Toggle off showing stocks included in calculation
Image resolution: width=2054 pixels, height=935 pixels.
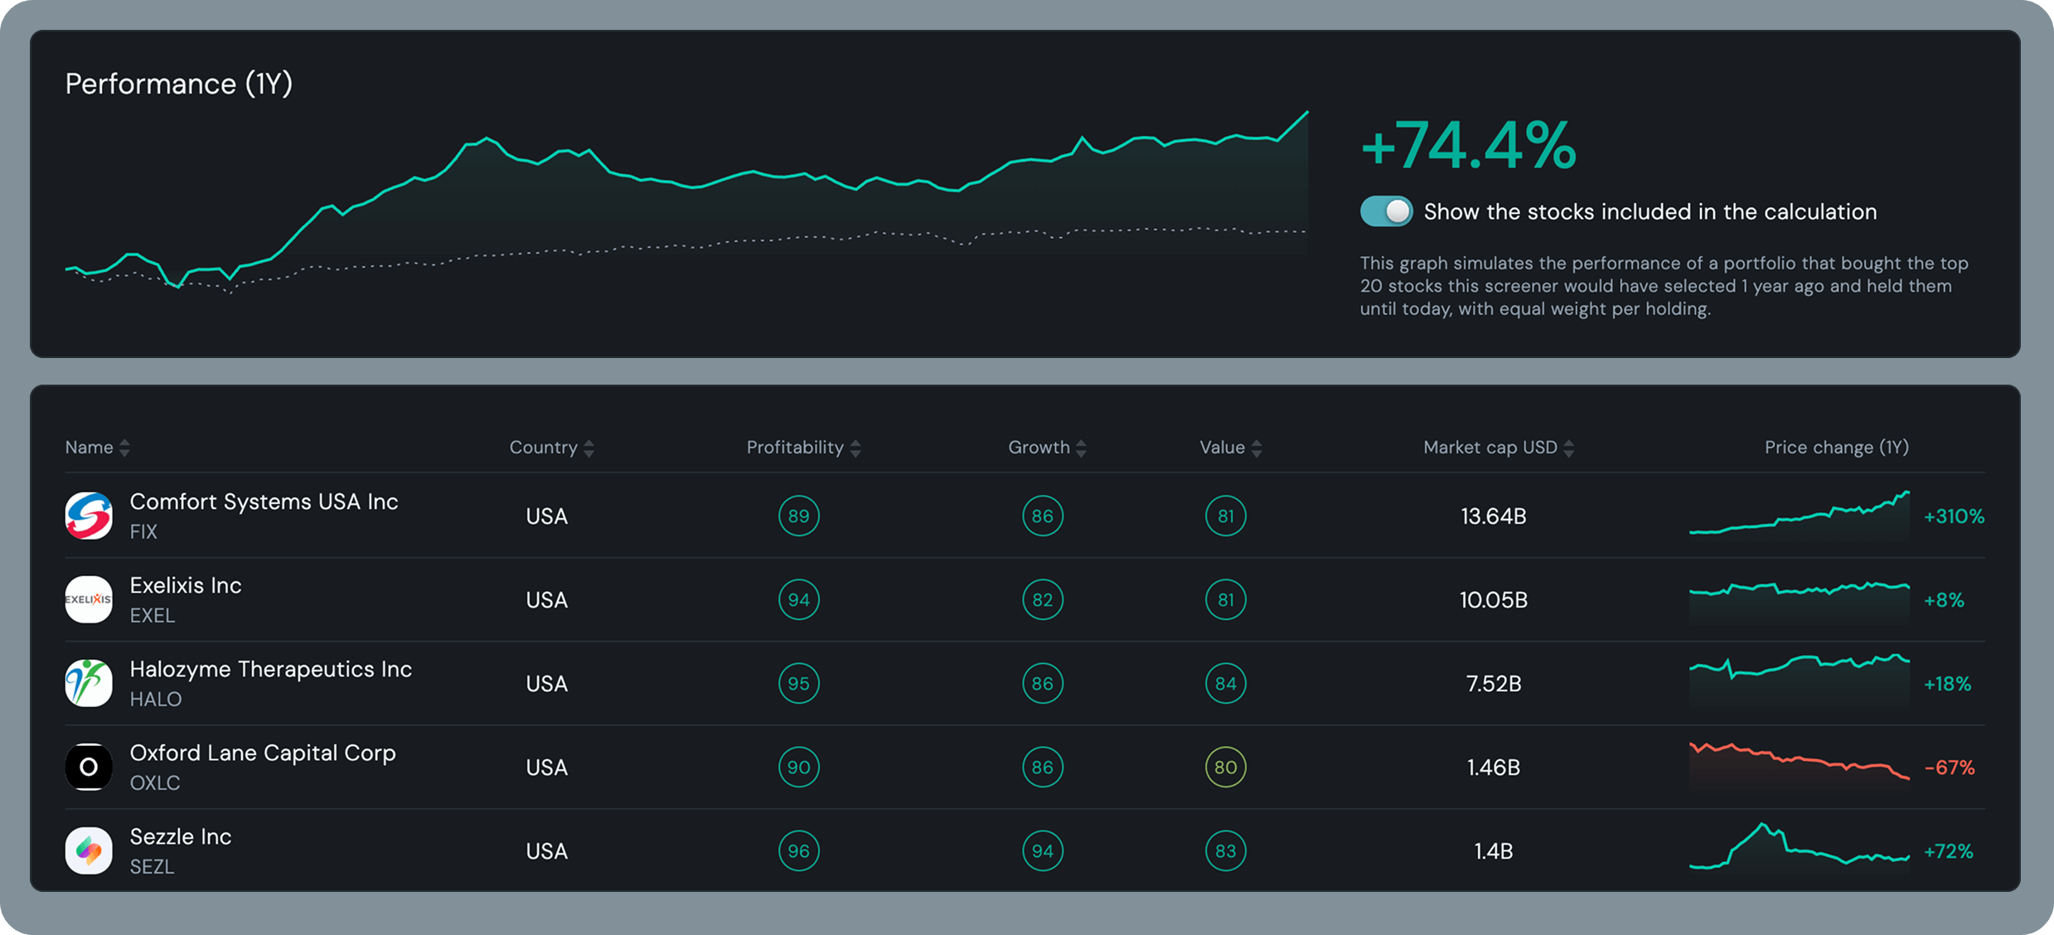tap(1386, 211)
